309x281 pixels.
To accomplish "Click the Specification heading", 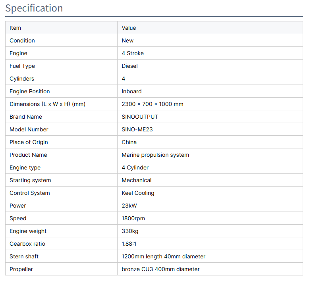I will coord(34,8).
